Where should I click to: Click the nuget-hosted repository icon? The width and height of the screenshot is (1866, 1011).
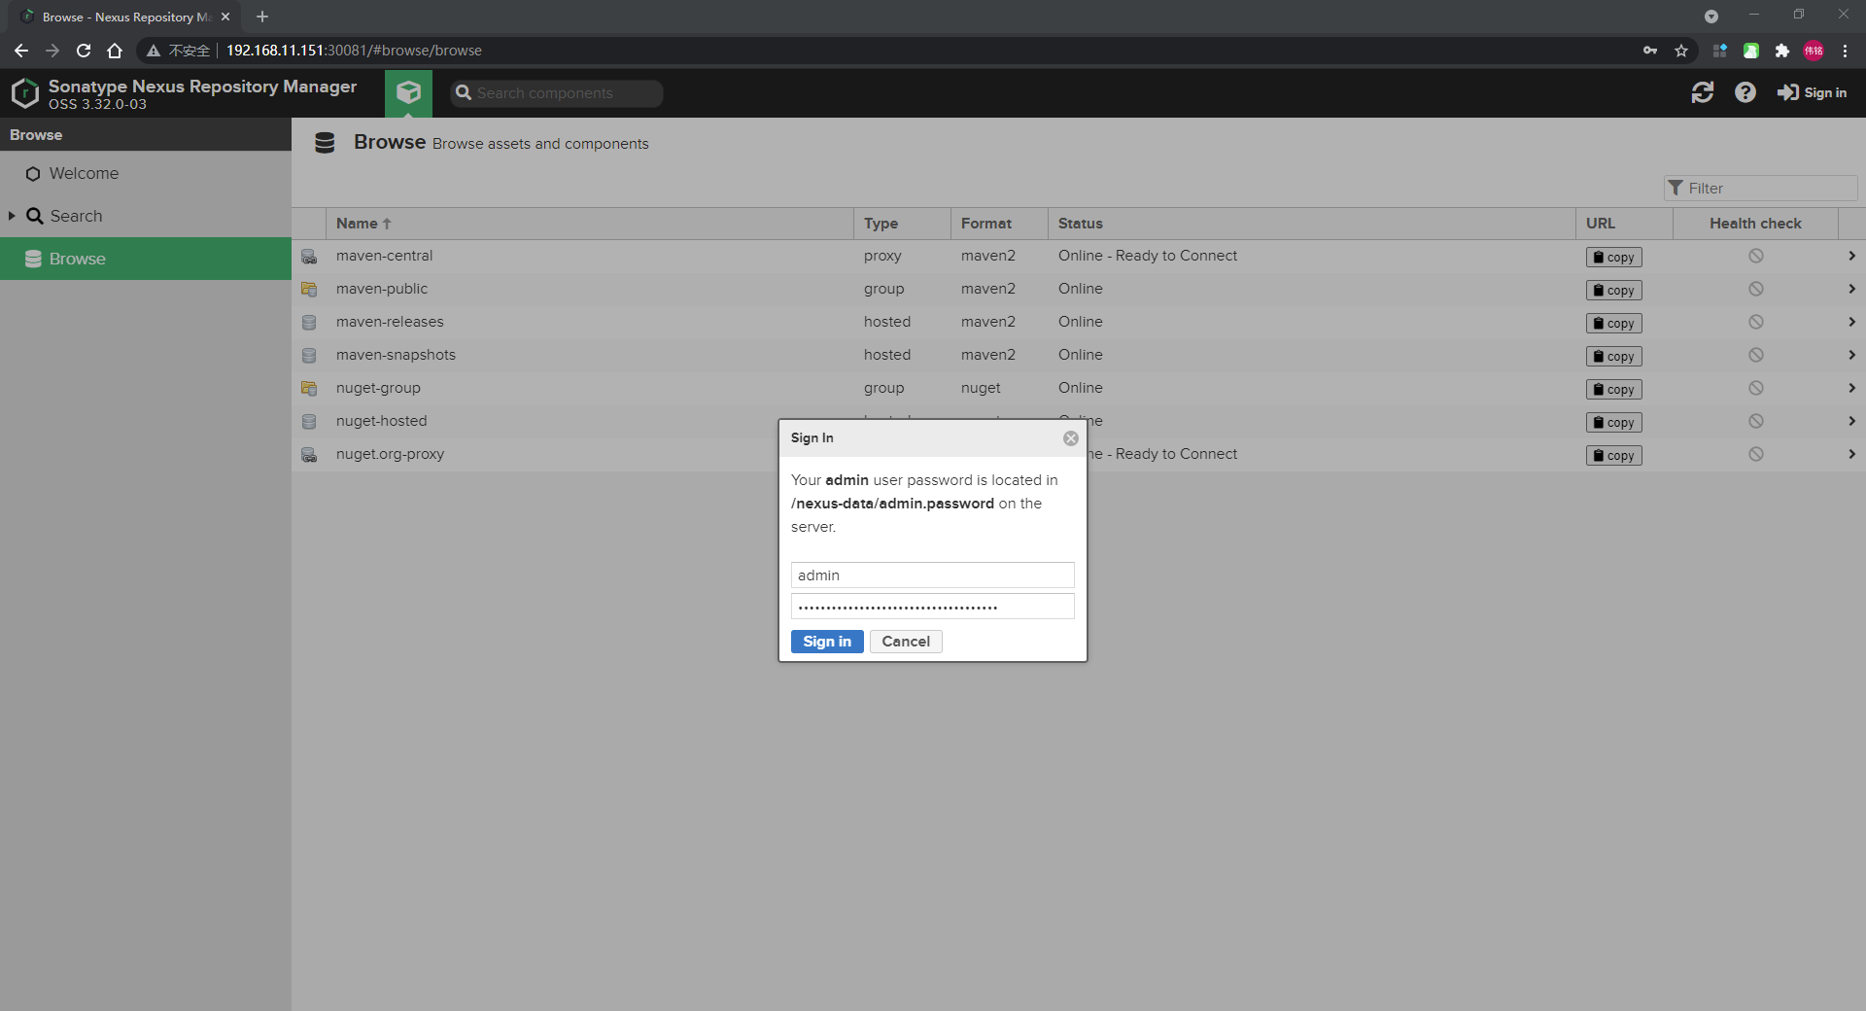coord(309,422)
